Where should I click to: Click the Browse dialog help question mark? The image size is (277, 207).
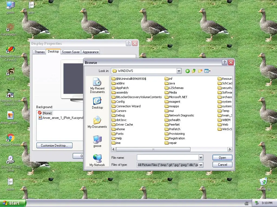(224, 62)
